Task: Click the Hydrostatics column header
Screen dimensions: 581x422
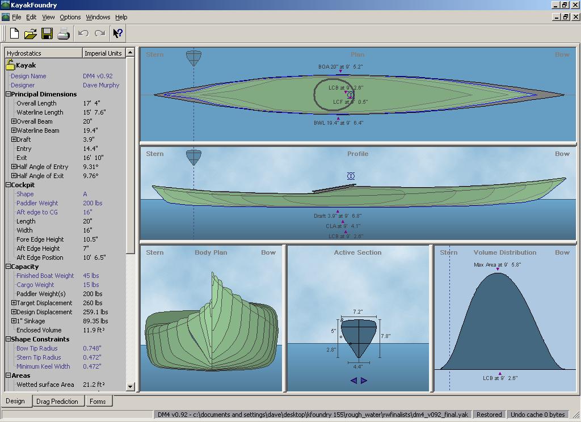Action: coord(43,53)
